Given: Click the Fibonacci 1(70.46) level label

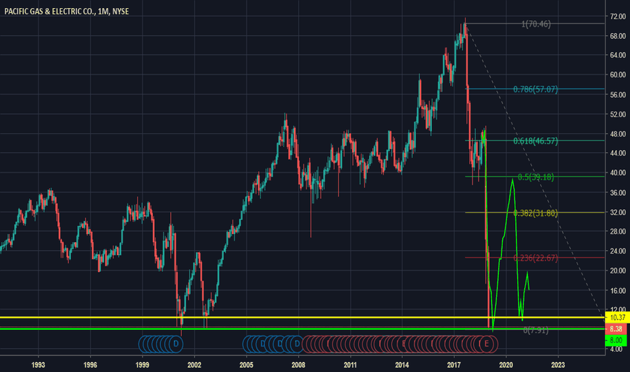Looking at the screenshot, I should click(x=536, y=24).
